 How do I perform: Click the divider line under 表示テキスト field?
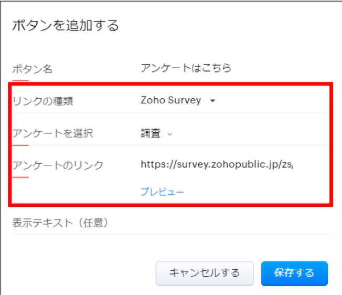[172, 235]
